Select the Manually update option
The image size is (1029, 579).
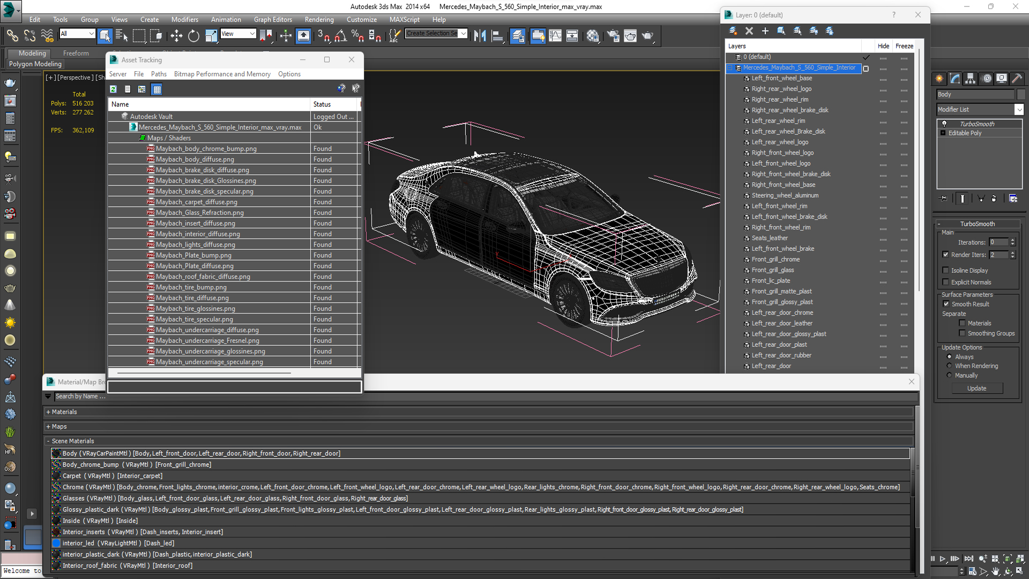[950, 375]
